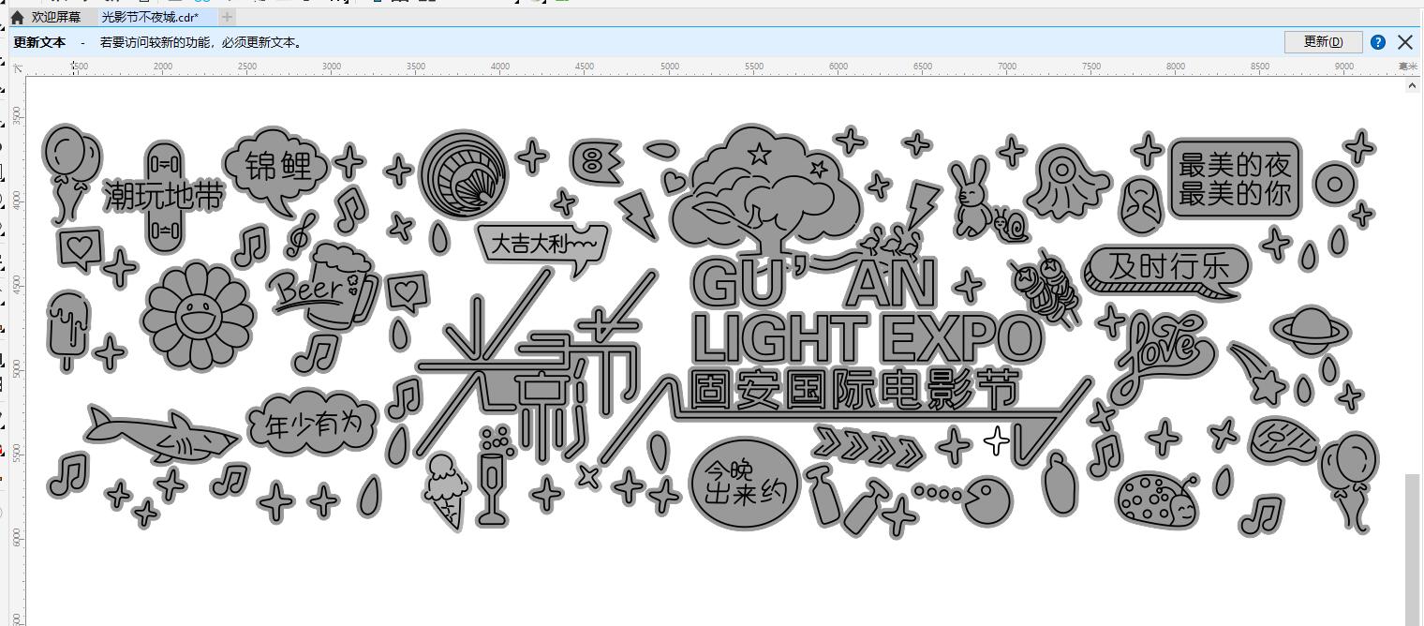This screenshot has height=626, width=1424.
Task: Select the 锦鲤 speech bubble on the canvas
Action: click(x=277, y=171)
